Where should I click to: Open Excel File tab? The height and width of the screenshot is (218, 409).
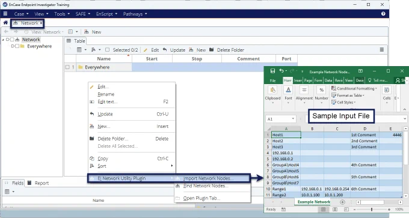coord(272,80)
